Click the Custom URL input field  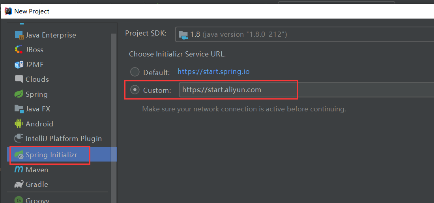click(x=307, y=90)
